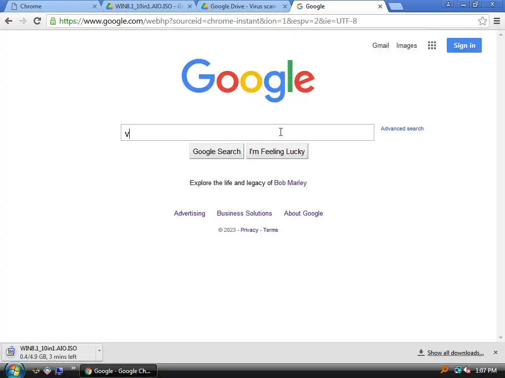505x378 pixels.
Task: Click the green HTTPS padlock icon
Action: point(53,21)
